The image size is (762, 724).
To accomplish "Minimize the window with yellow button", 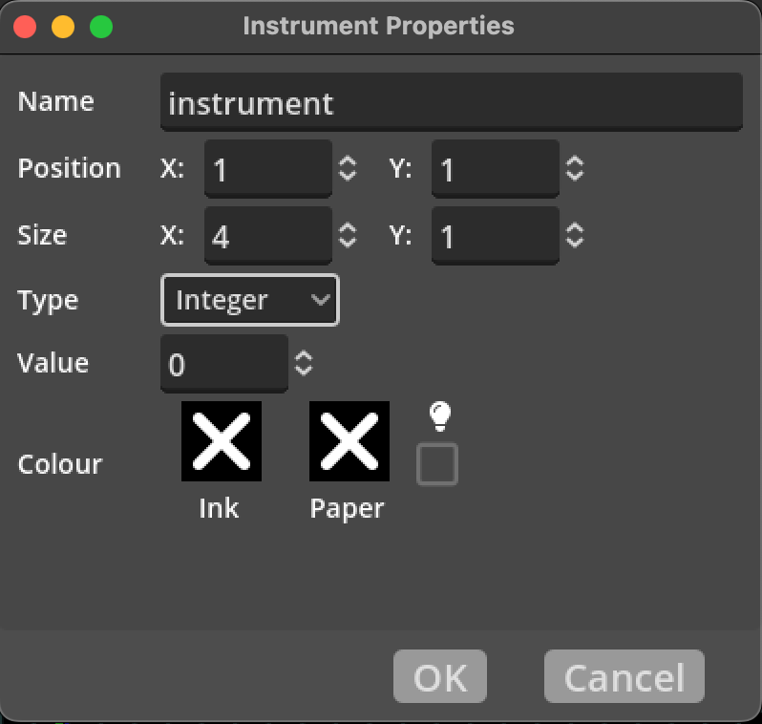I will pyautogui.click(x=63, y=26).
